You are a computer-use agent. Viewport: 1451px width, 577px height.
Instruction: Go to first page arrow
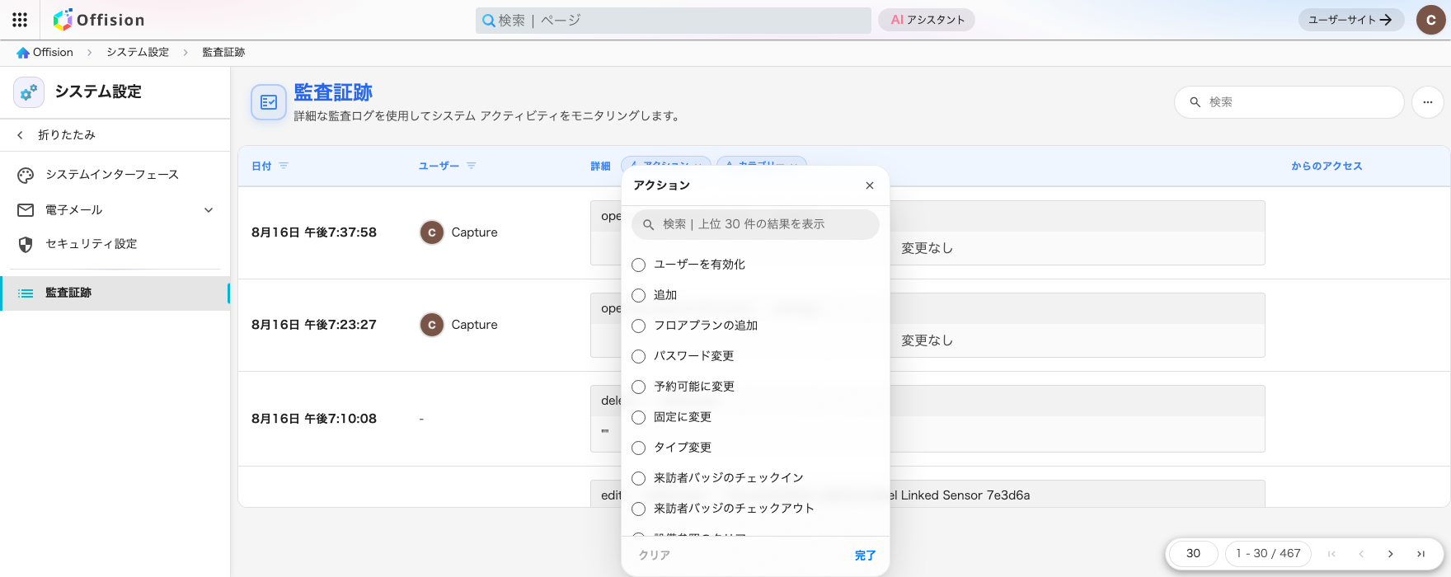pos(1331,554)
